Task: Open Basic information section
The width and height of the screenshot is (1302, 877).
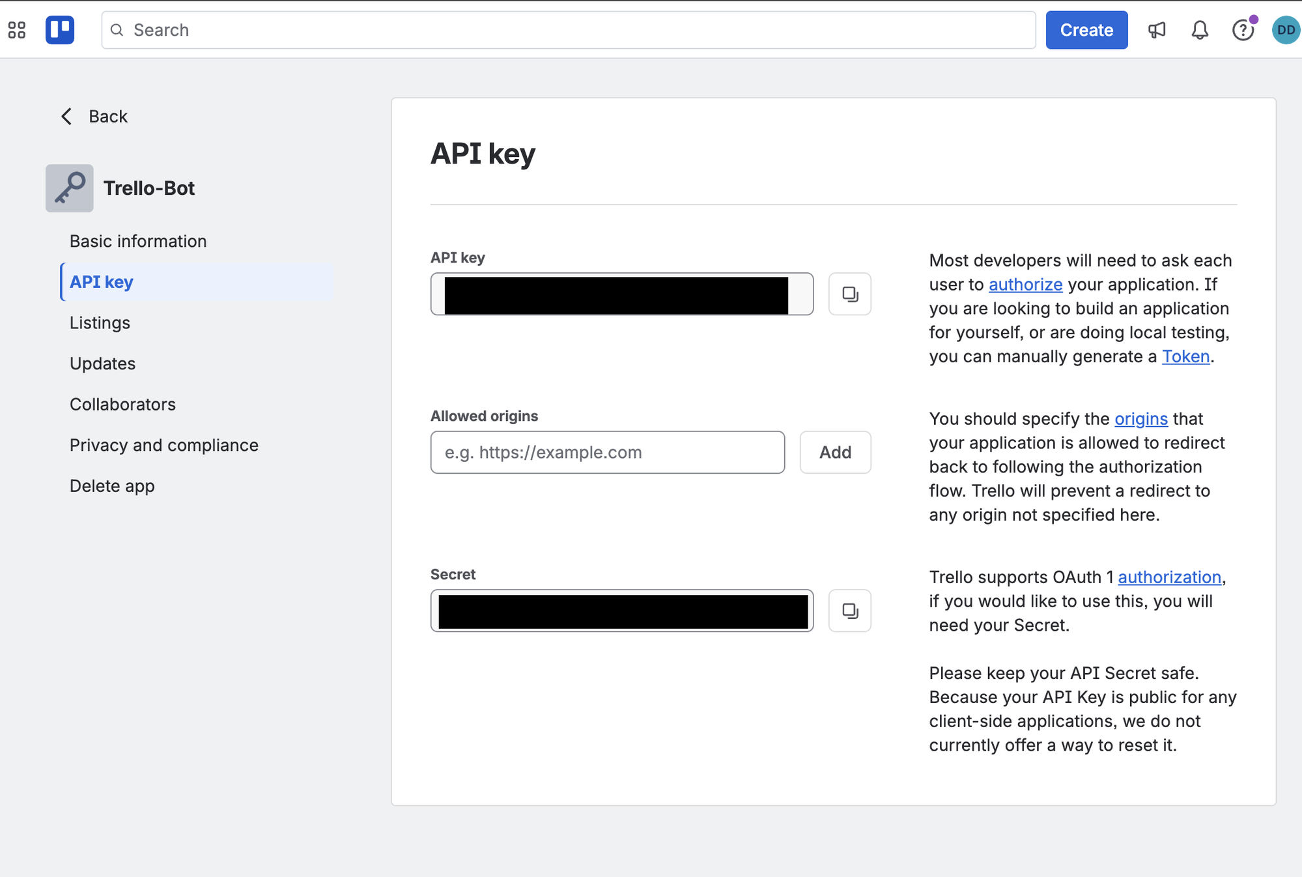Action: point(138,241)
